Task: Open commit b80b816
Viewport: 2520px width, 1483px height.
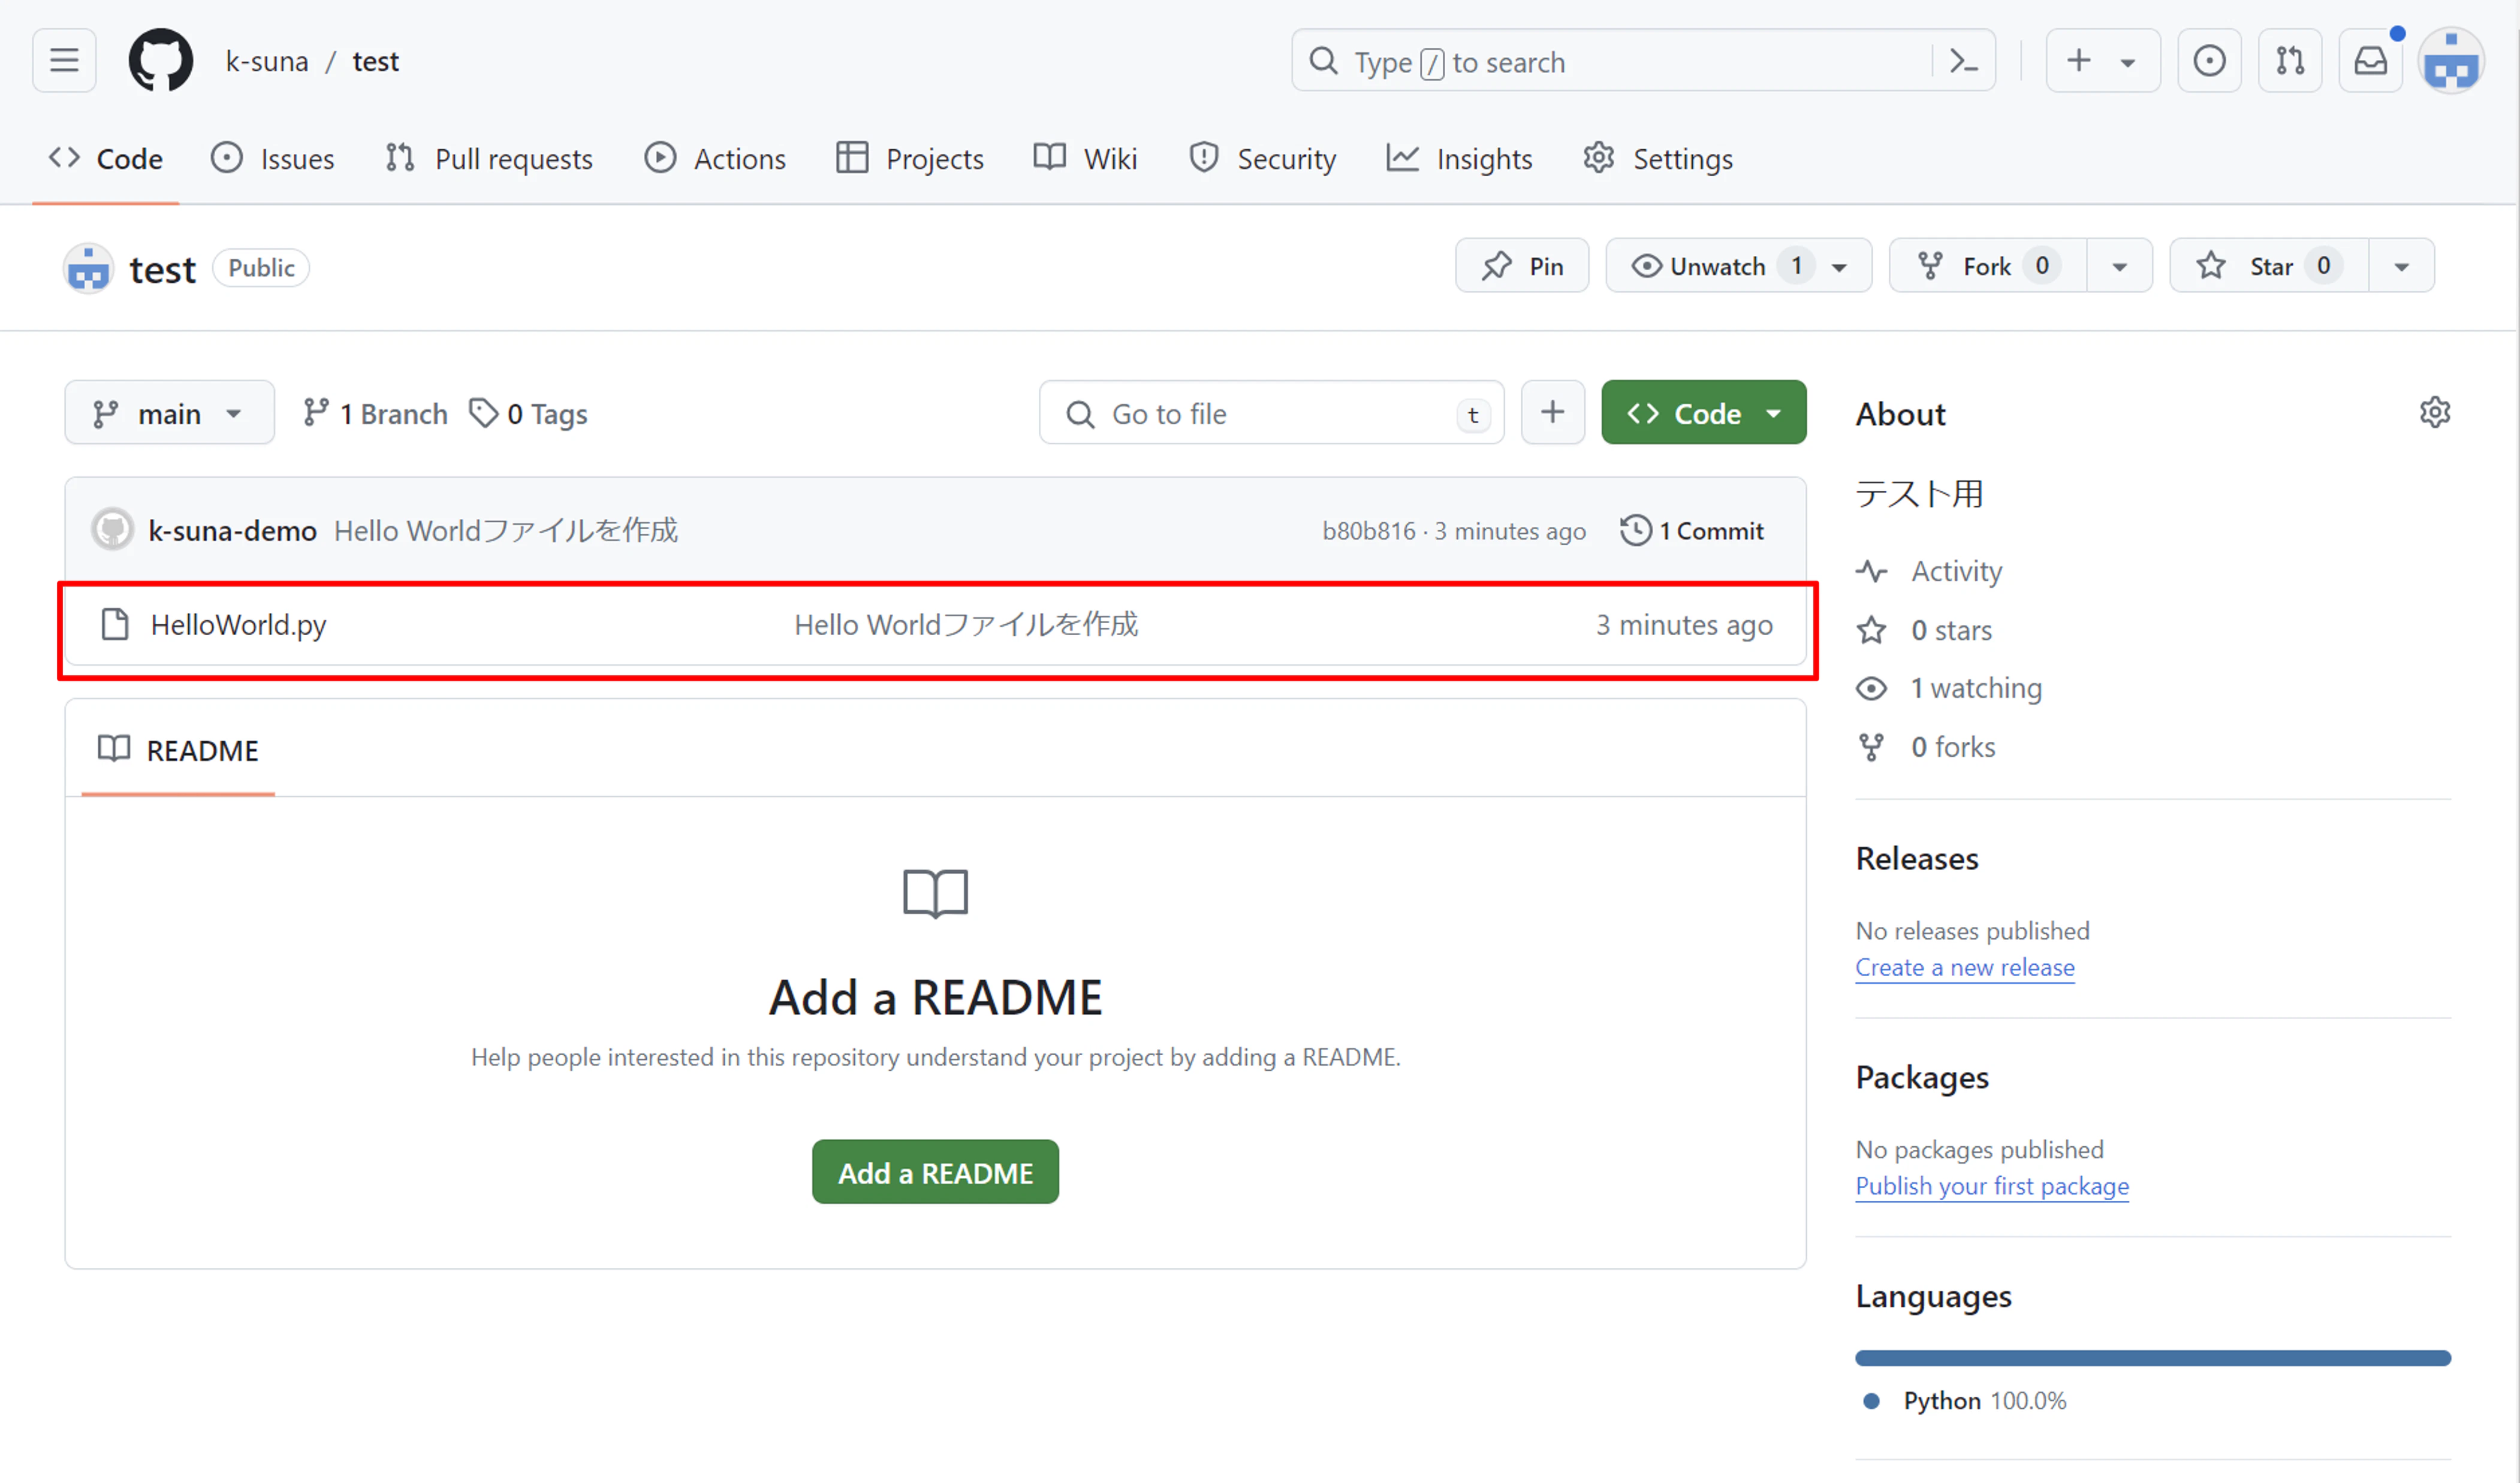Action: (x=1369, y=531)
